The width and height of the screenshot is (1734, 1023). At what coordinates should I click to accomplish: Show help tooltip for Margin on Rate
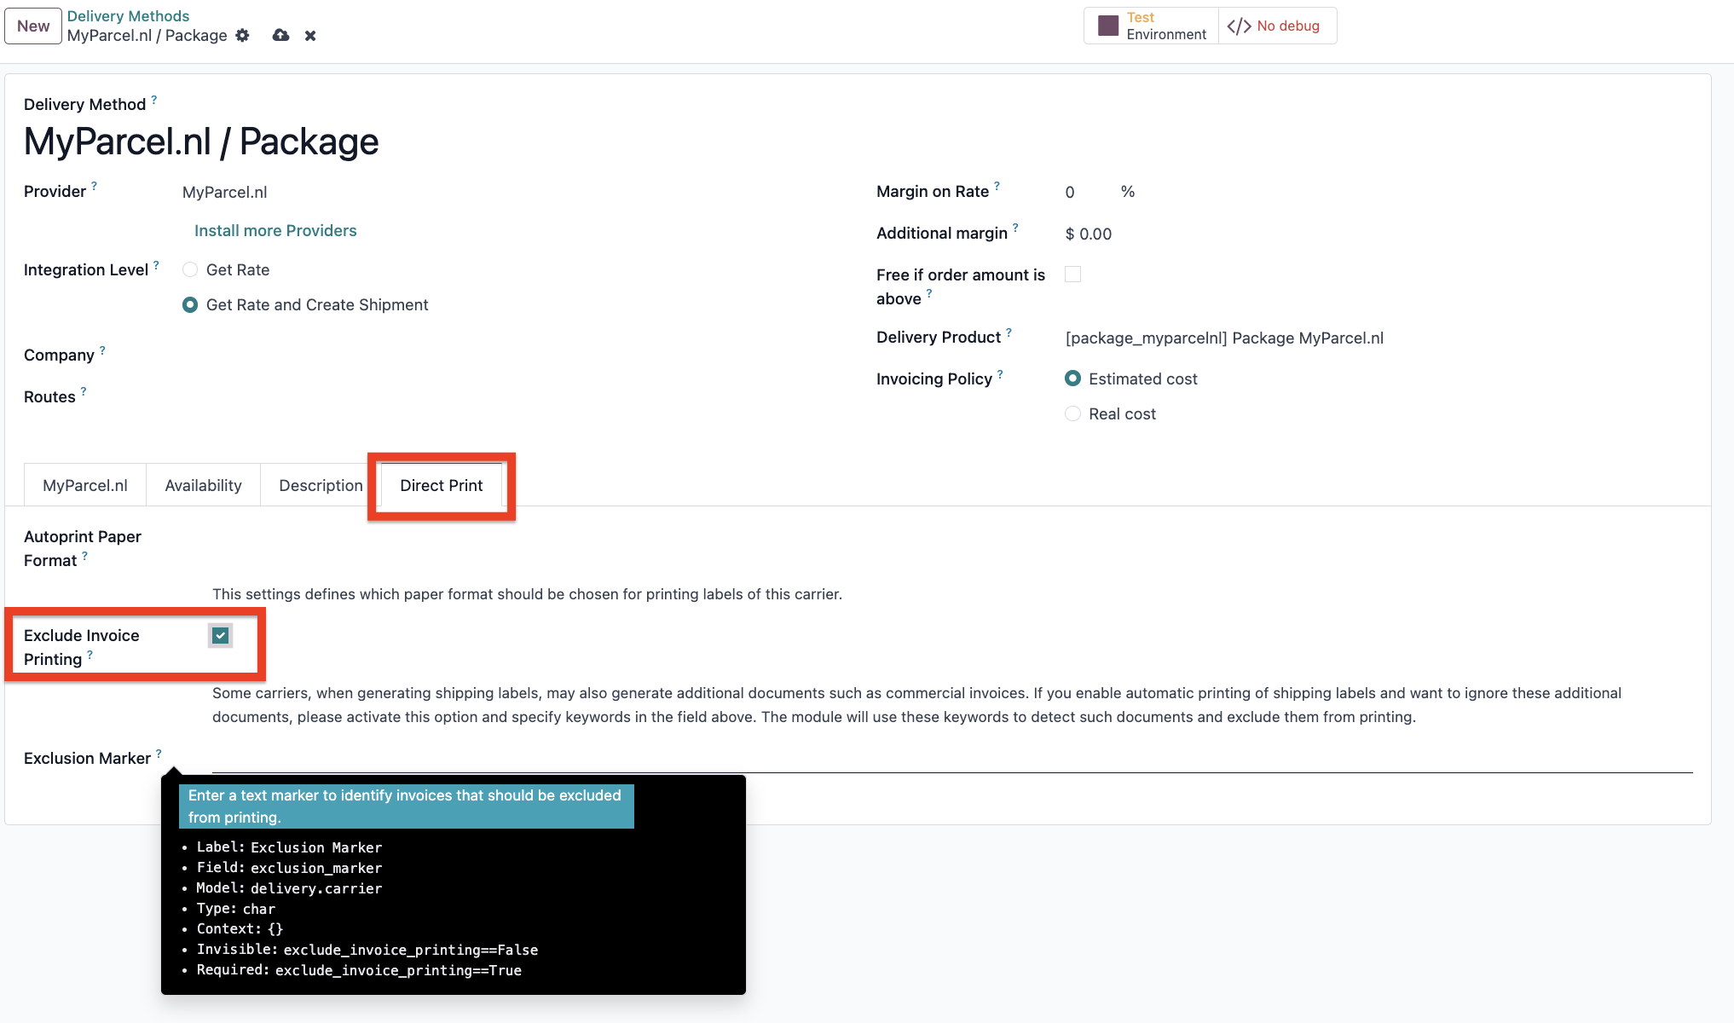997,186
